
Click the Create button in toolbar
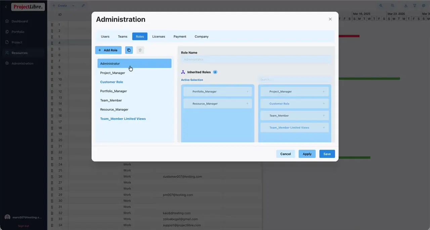pos(60,5)
